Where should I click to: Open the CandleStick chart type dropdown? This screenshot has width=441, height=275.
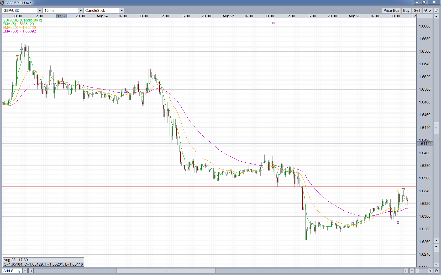click(x=122, y=10)
